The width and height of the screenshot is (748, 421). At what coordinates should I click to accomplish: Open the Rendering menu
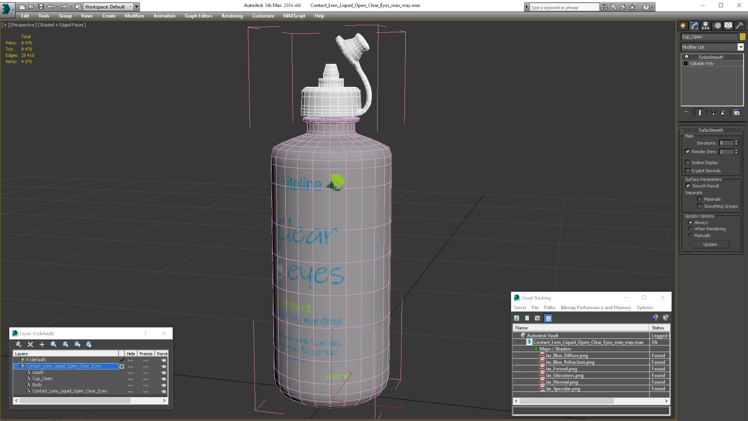click(232, 16)
